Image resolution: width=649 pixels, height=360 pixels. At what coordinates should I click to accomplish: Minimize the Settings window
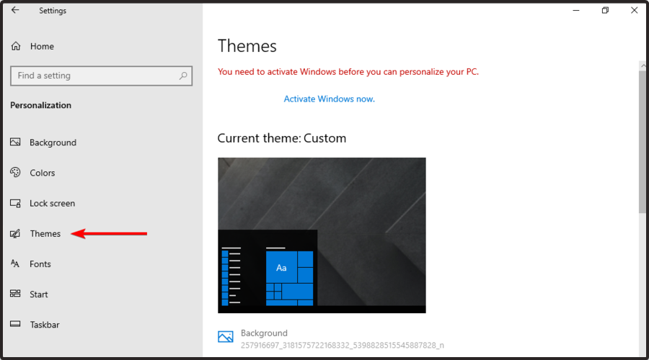[575, 10]
